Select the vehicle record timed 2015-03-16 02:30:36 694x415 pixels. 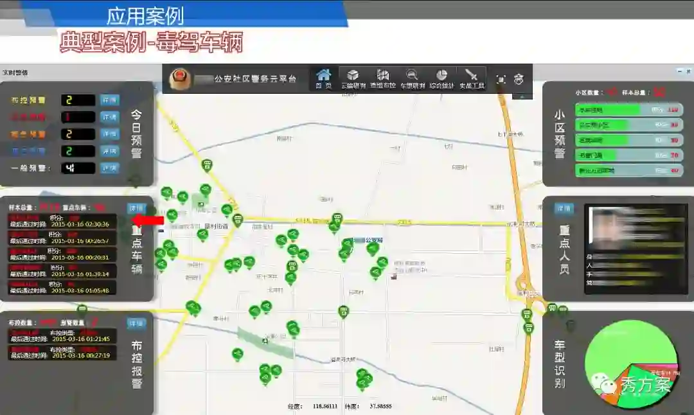point(62,221)
